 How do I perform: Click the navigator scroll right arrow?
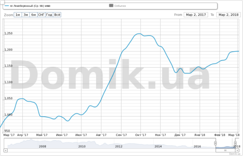point(237,150)
